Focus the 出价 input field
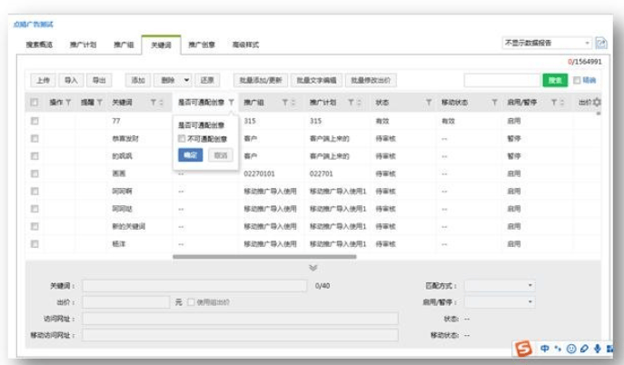The height and width of the screenshot is (365, 624). (126, 302)
